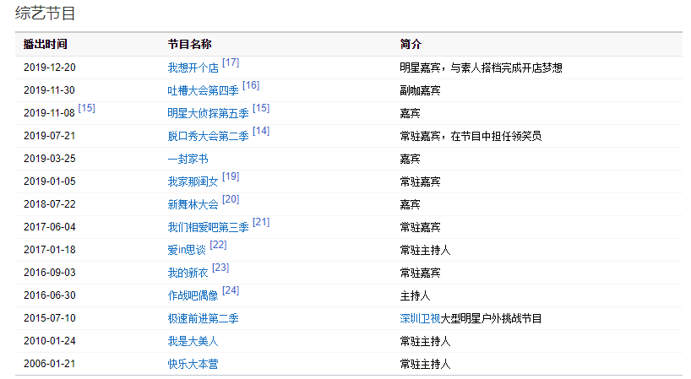Viewport: 691px width, 379px height.
Task: Open the 我想开个店 show link
Action: [x=193, y=68]
